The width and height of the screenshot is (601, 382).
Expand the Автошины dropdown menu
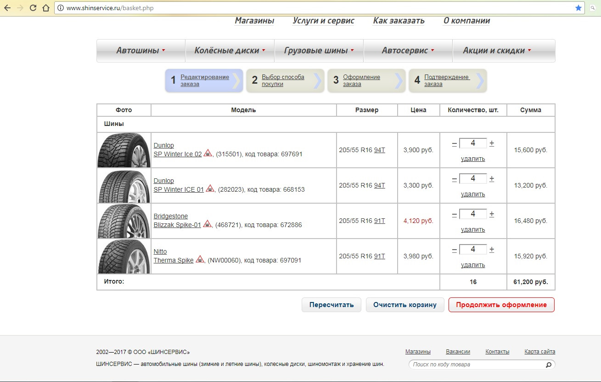[x=140, y=51]
